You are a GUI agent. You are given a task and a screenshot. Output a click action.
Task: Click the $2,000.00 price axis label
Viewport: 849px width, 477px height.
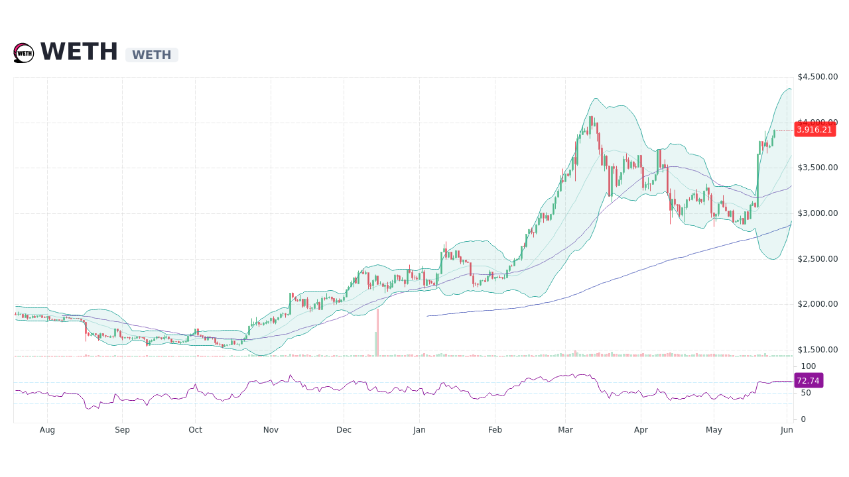coord(818,304)
